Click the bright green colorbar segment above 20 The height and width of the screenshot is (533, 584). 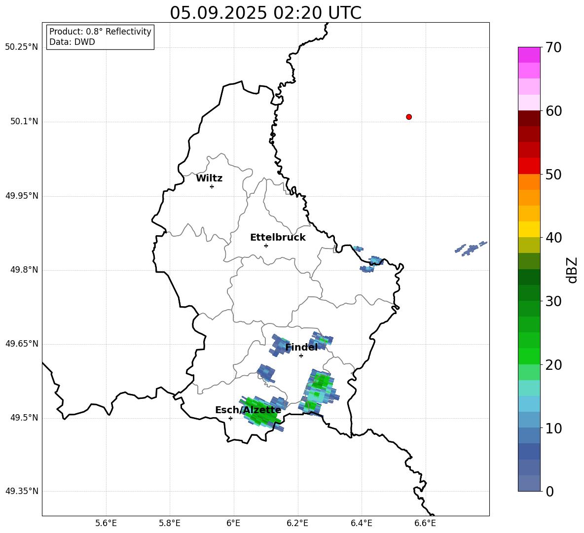coord(529,356)
